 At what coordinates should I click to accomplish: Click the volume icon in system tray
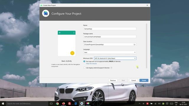159,103
